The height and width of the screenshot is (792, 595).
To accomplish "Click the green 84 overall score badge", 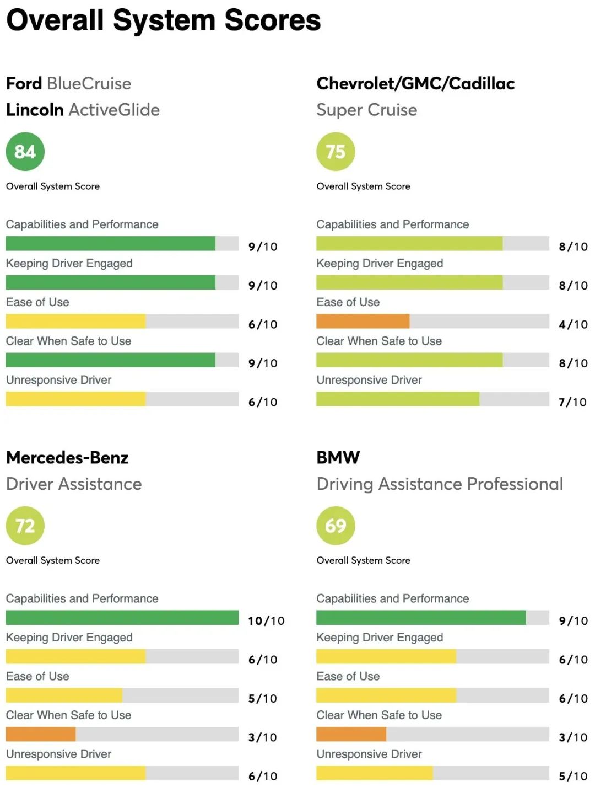I will (25, 152).
